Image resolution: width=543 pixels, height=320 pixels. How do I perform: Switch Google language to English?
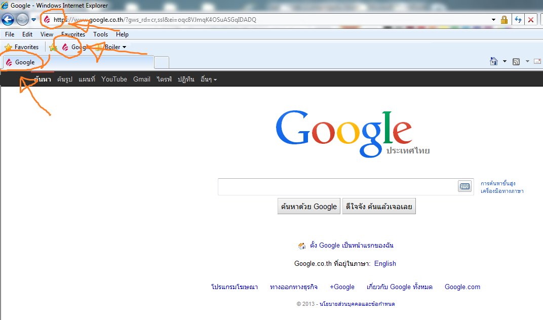(x=385, y=264)
